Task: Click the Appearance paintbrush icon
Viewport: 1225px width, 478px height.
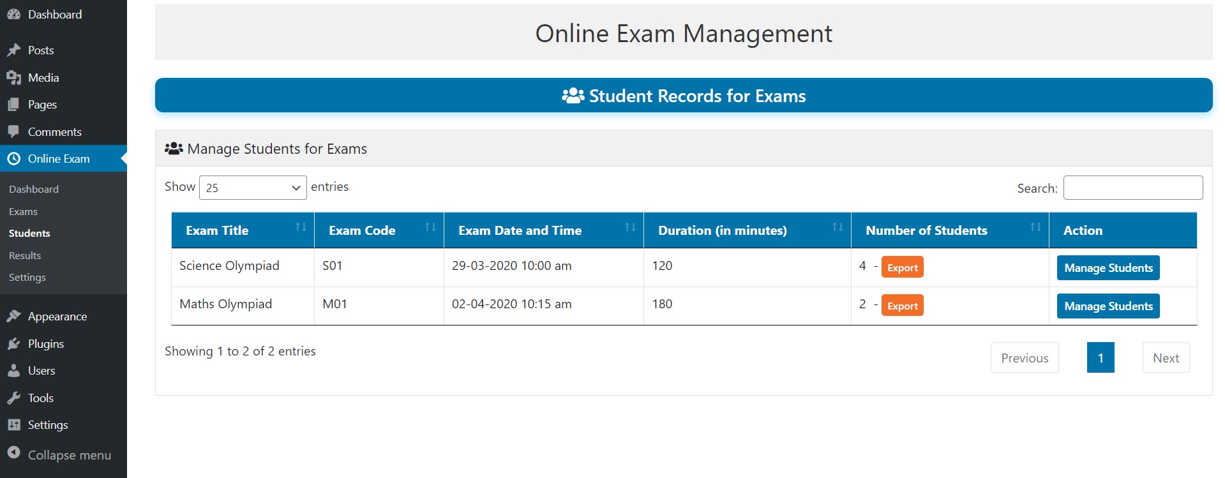Action: pos(13,316)
